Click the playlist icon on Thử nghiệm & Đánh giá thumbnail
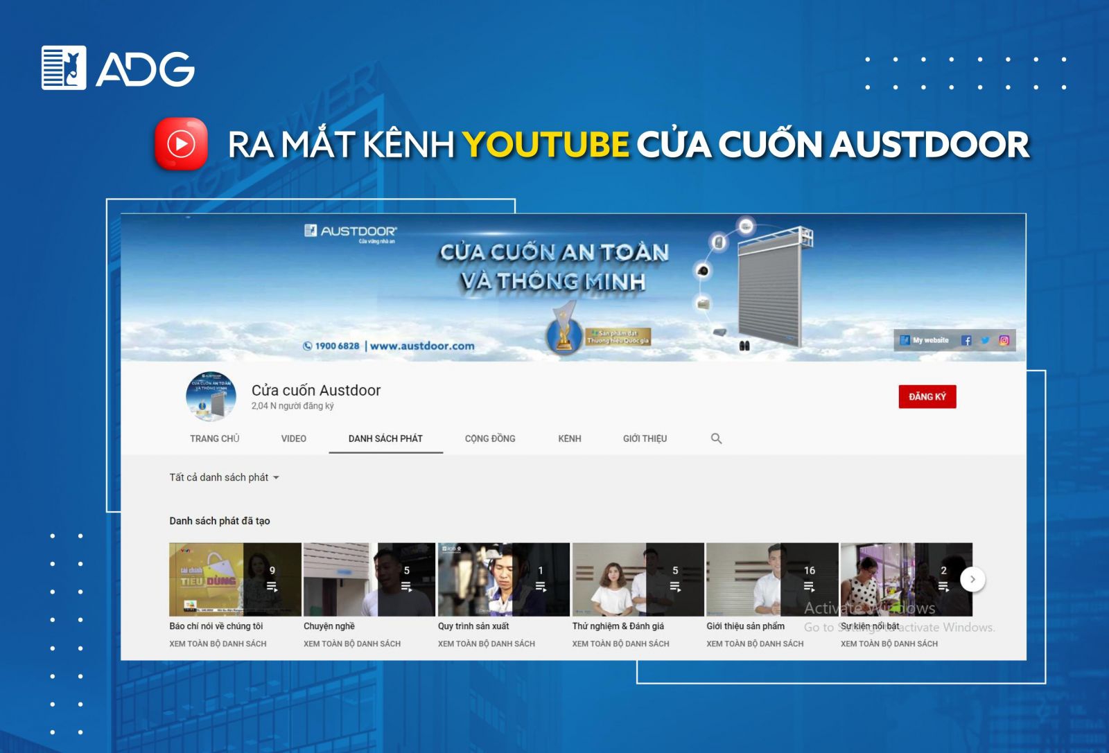 point(675,587)
